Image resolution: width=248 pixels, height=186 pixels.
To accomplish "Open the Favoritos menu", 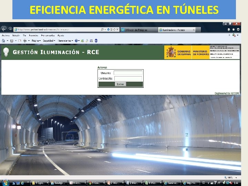I will pos(33,35).
